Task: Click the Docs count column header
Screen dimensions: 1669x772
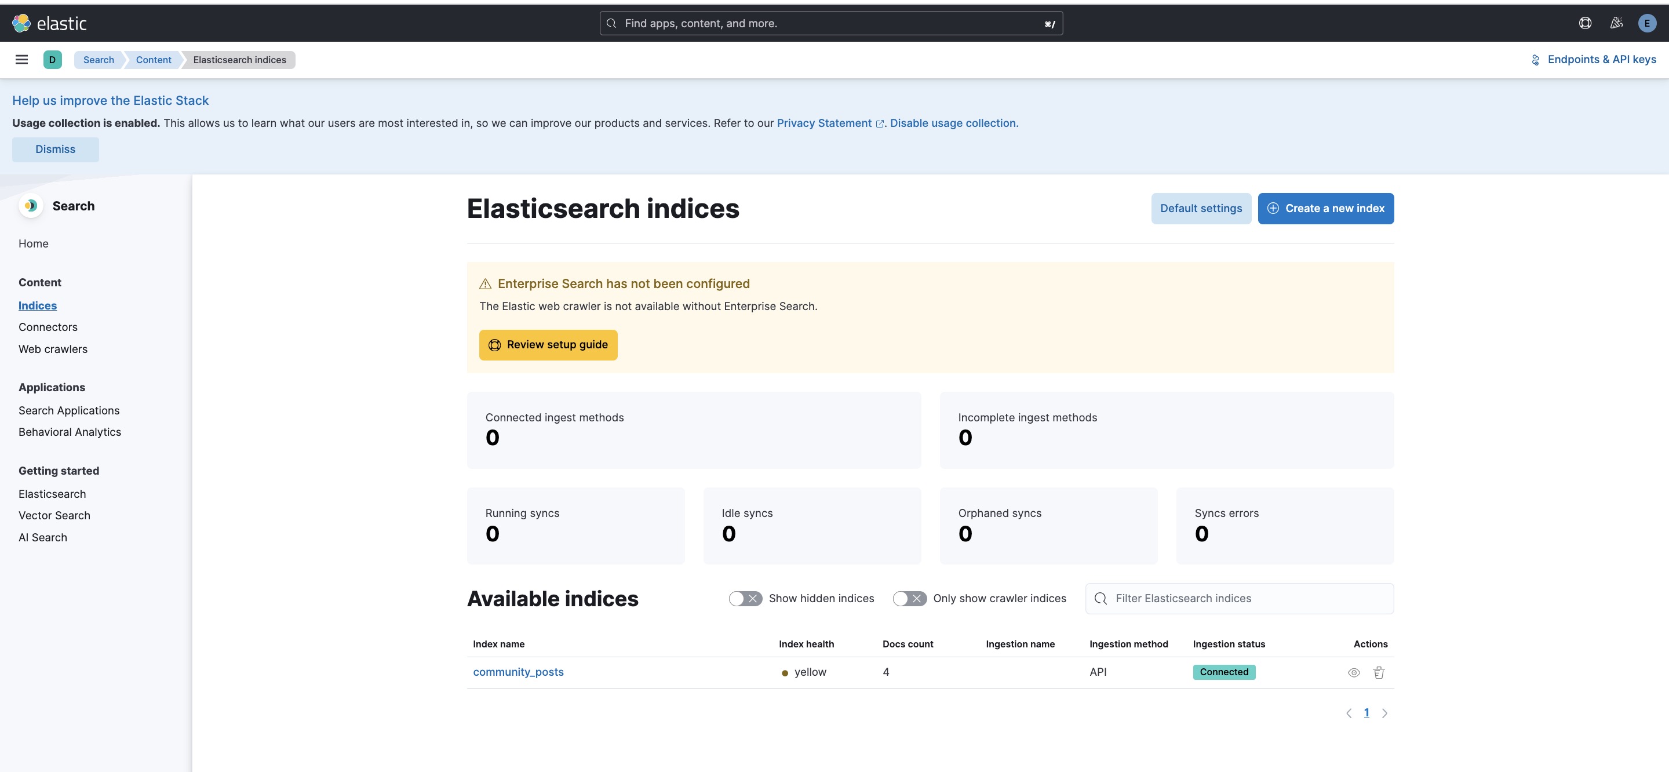Action: (x=908, y=644)
